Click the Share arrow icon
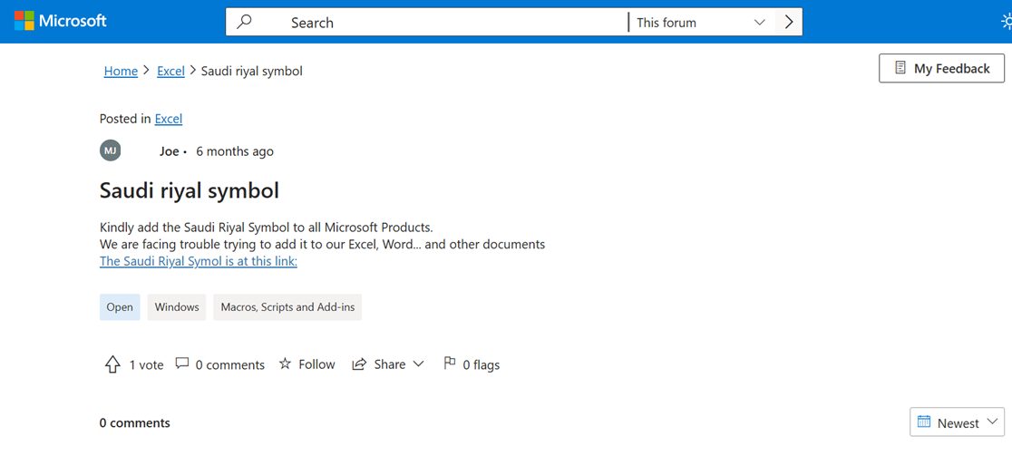 point(359,364)
